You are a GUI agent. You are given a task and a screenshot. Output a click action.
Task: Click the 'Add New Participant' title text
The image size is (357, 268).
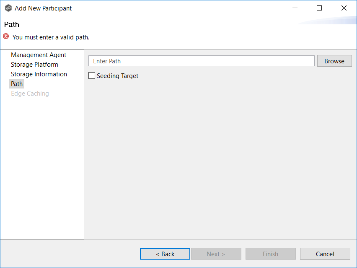pyautogui.click(x=43, y=8)
